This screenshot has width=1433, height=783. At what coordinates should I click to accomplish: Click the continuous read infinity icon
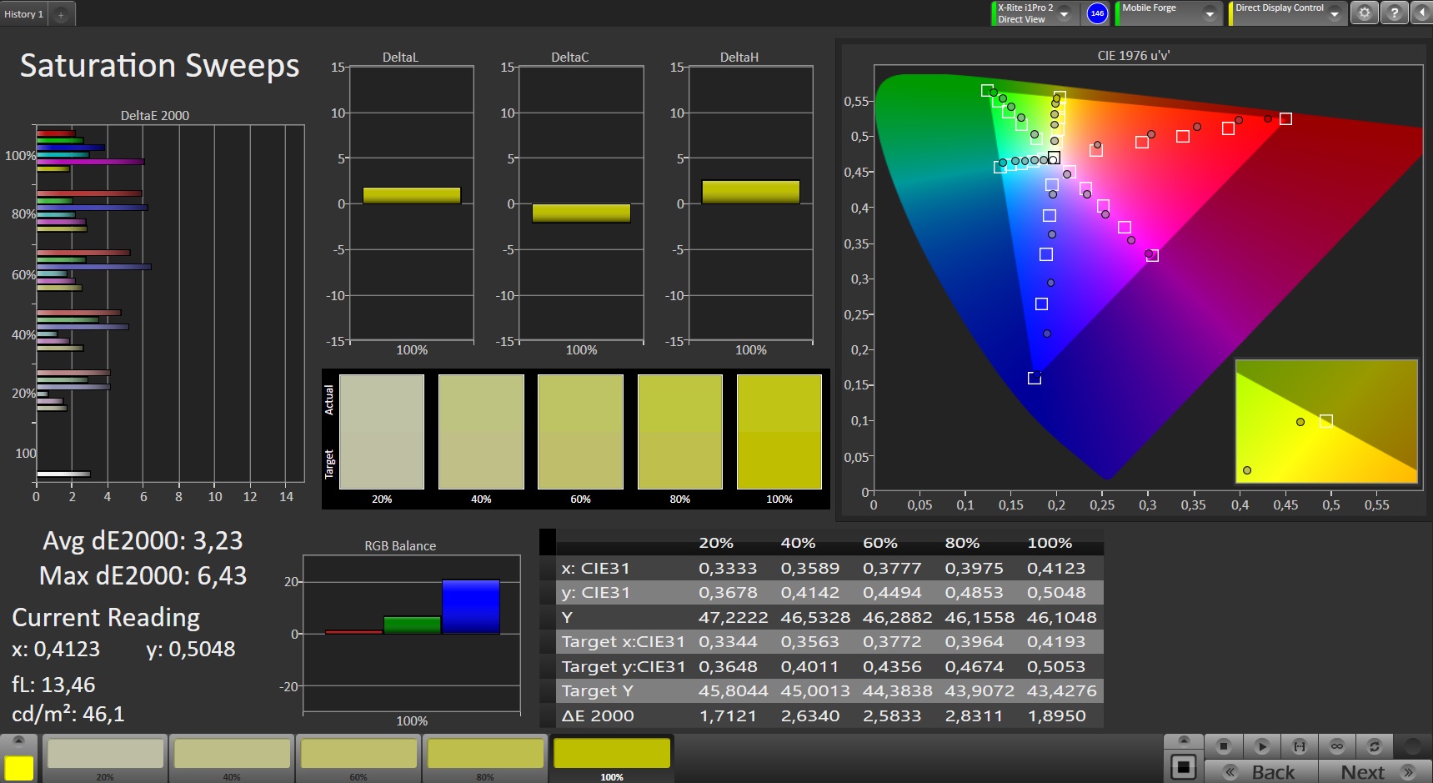pyautogui.click(x=1336, y=745)
